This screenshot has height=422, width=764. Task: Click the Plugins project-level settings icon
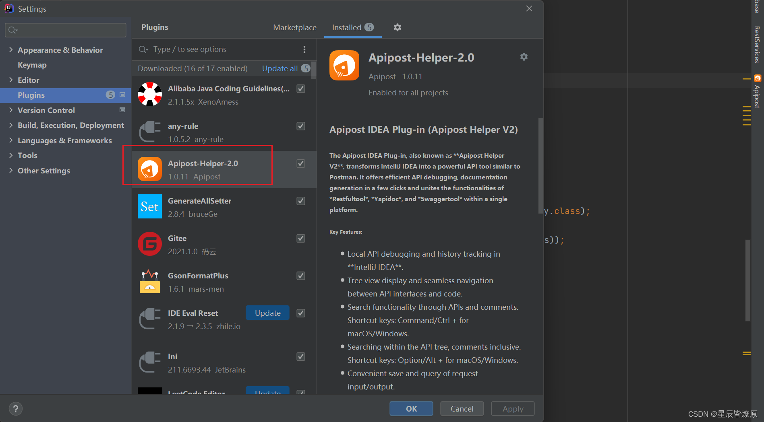pos(122,95)
